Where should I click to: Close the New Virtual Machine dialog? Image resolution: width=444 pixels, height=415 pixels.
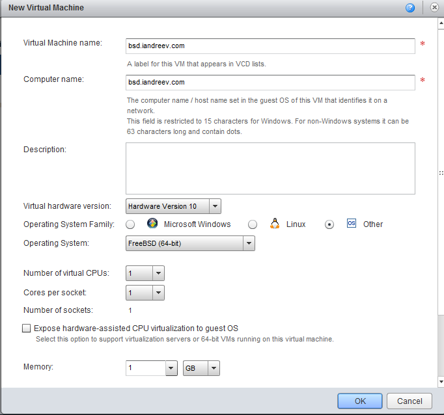[434, 7]
